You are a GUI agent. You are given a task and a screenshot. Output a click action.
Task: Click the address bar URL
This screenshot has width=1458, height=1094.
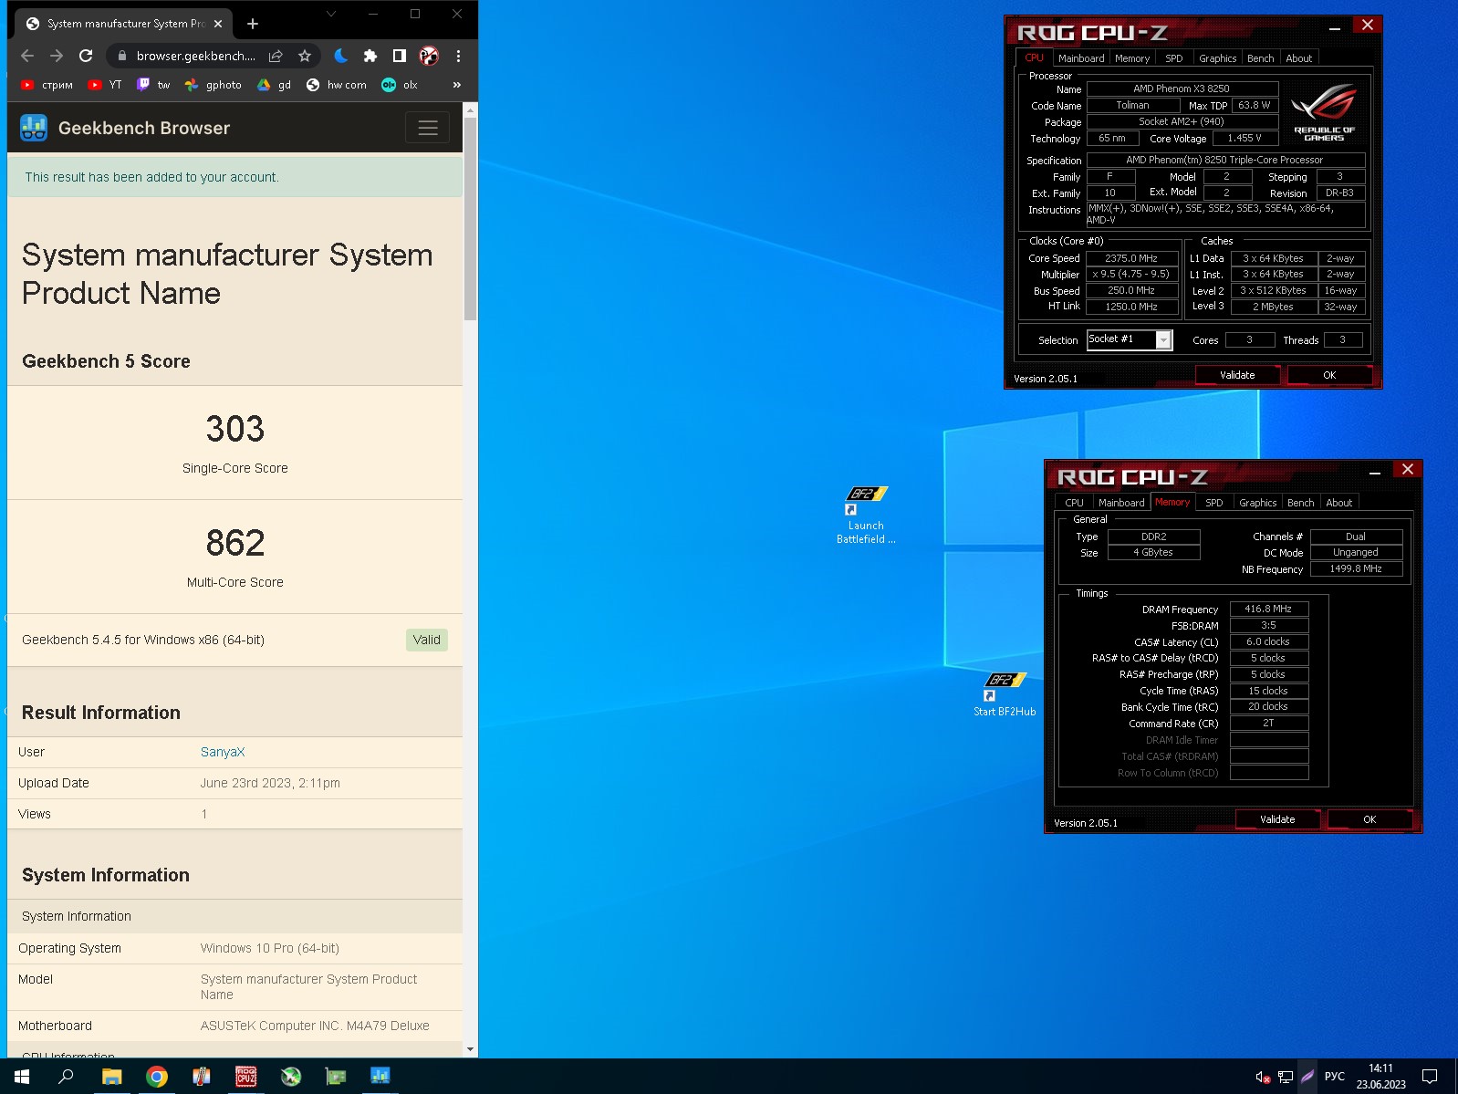(195, 56)
